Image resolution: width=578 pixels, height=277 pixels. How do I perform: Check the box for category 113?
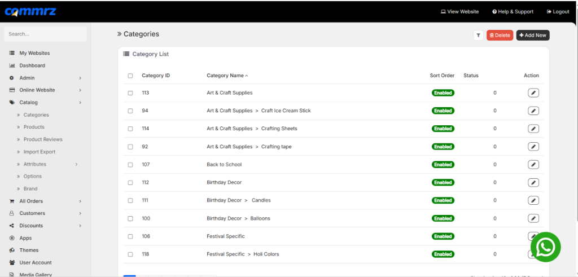pos(130,93)
